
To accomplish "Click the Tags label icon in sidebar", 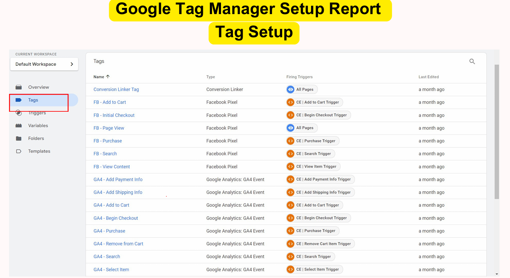I will [18, 100].
